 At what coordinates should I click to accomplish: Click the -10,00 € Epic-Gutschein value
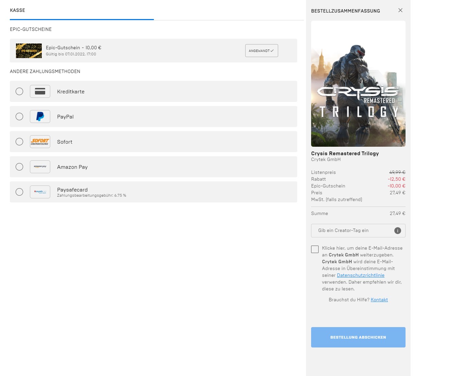[397, 186]
